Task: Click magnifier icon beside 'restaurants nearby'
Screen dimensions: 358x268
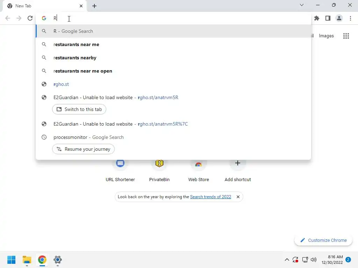Action: click(44, 58)
